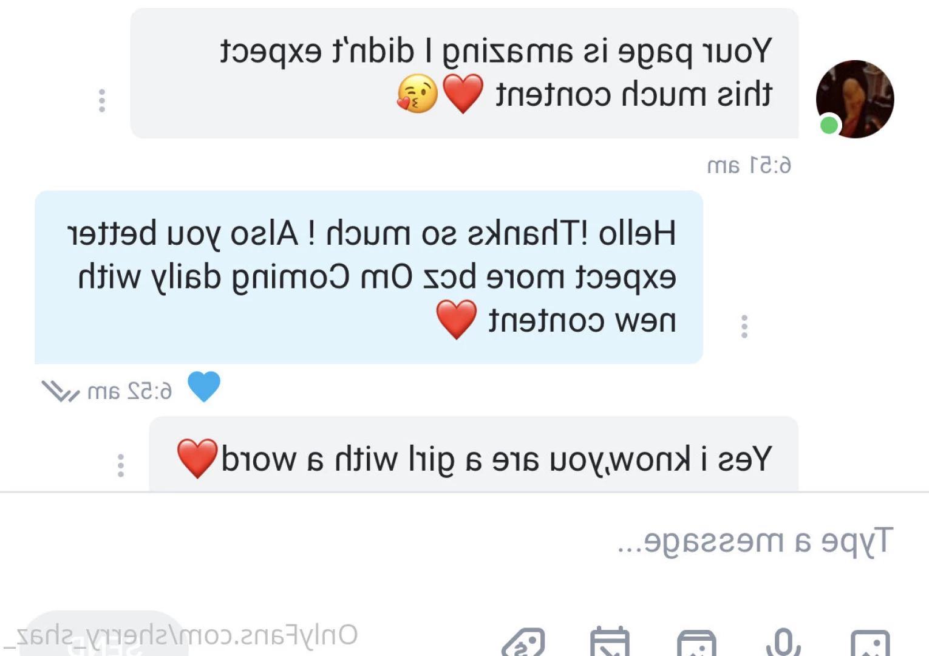Open three-dot menu for 'Yes i know' message
This screenshot has width=929, height=656.
(121, 465)
